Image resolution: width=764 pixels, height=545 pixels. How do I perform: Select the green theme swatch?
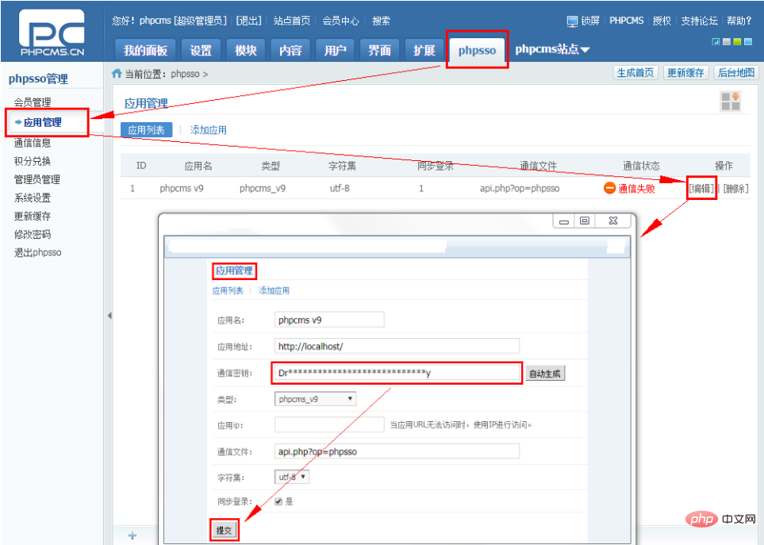737,42
